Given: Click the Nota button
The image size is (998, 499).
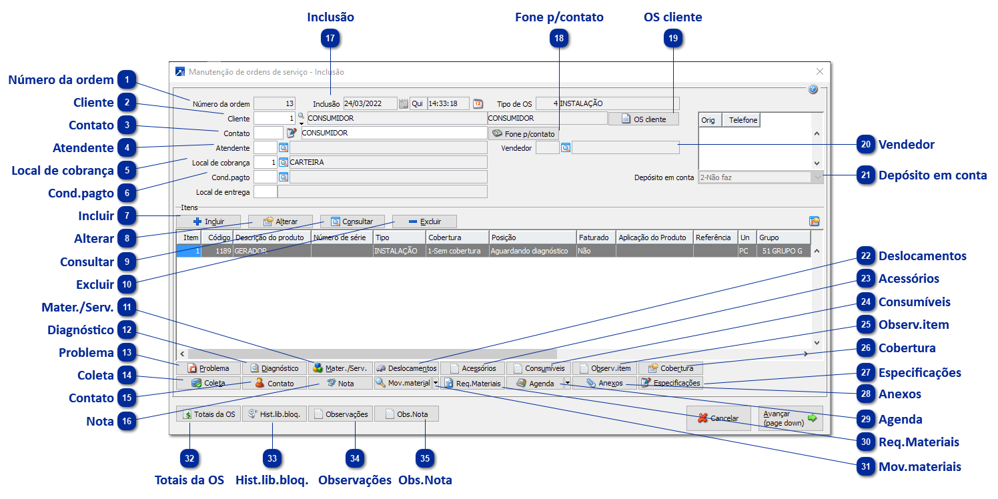Looking at the screenshot, I should [x=340, y=384].
